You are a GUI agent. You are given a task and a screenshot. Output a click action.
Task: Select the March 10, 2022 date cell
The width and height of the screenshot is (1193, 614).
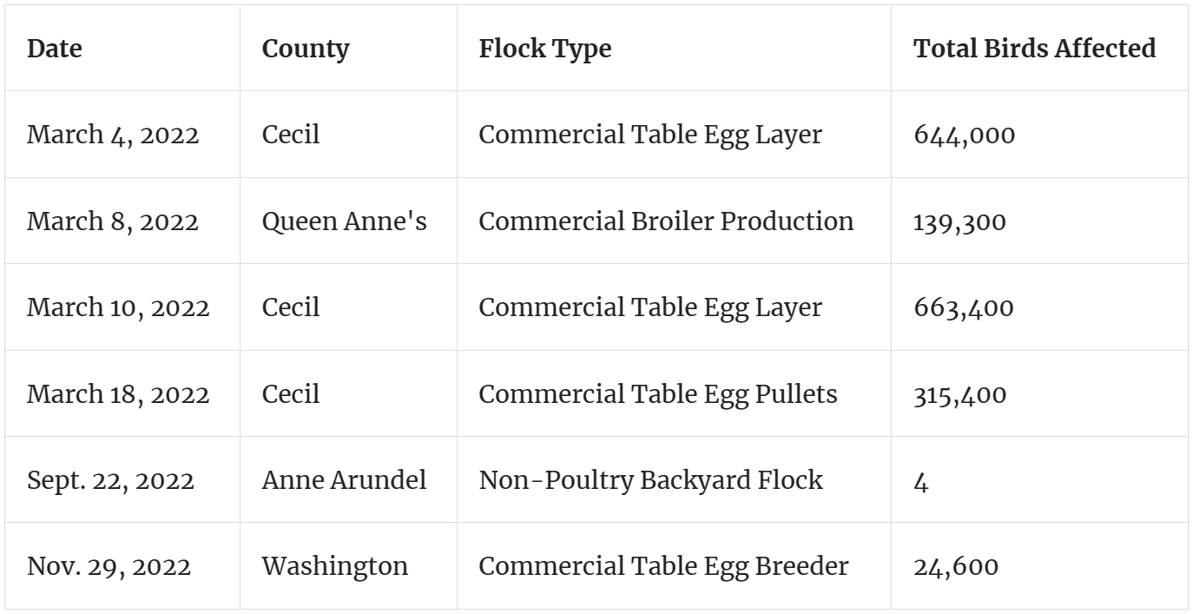(x=118, y=307)
